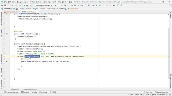Show Git history clock icon
The height and width of the screenshot is (96, 172).
click(x=106, y=5)
